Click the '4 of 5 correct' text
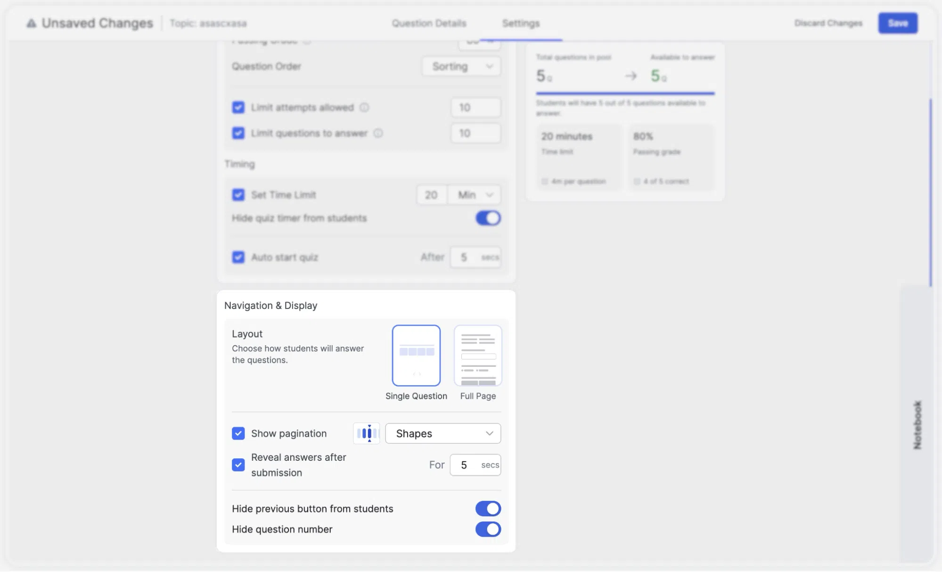 coord(666,182)
